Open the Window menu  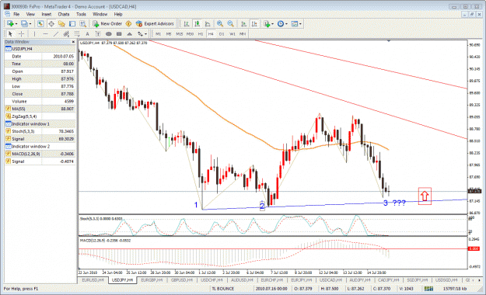click(100, 14)
